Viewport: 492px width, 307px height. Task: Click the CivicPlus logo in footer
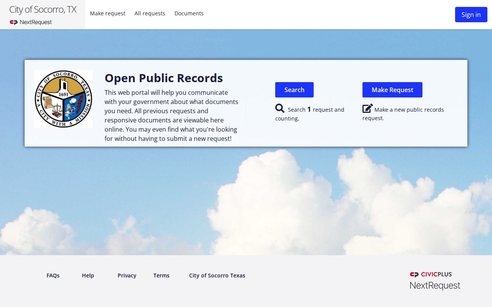coord(431,274)
